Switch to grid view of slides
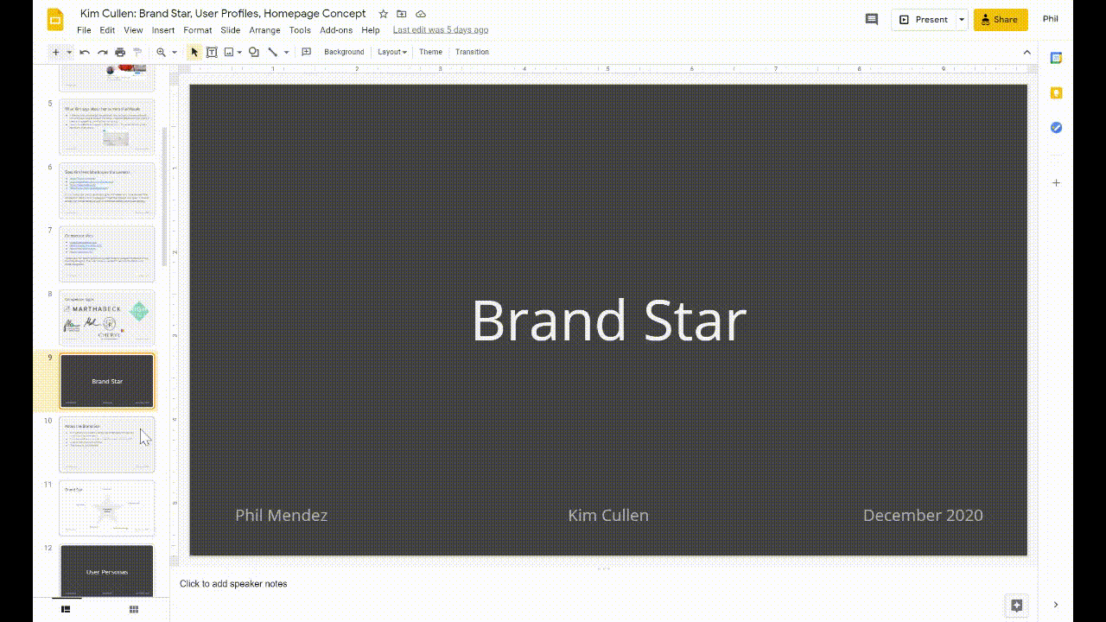 coord(133,609)
